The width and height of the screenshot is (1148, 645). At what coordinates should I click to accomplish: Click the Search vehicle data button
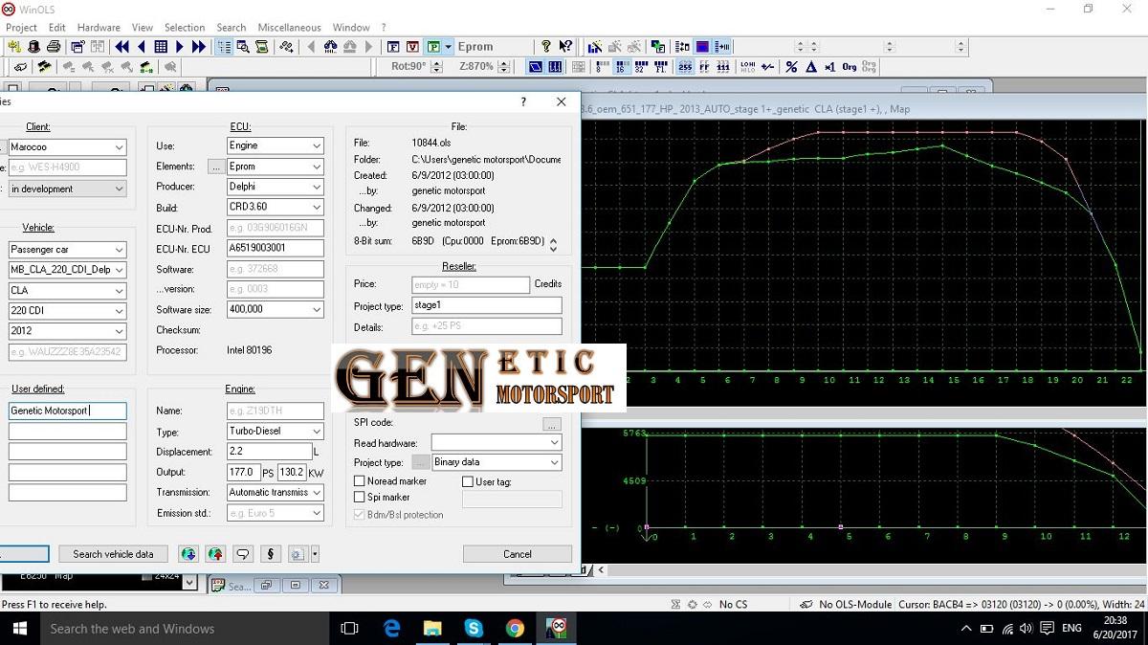[x=113, y=554]
